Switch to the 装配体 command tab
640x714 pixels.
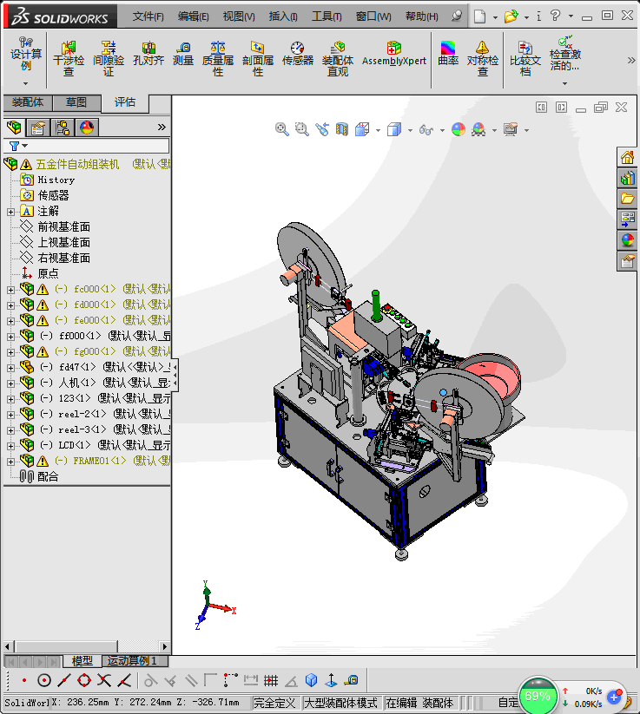coord(28,102)
